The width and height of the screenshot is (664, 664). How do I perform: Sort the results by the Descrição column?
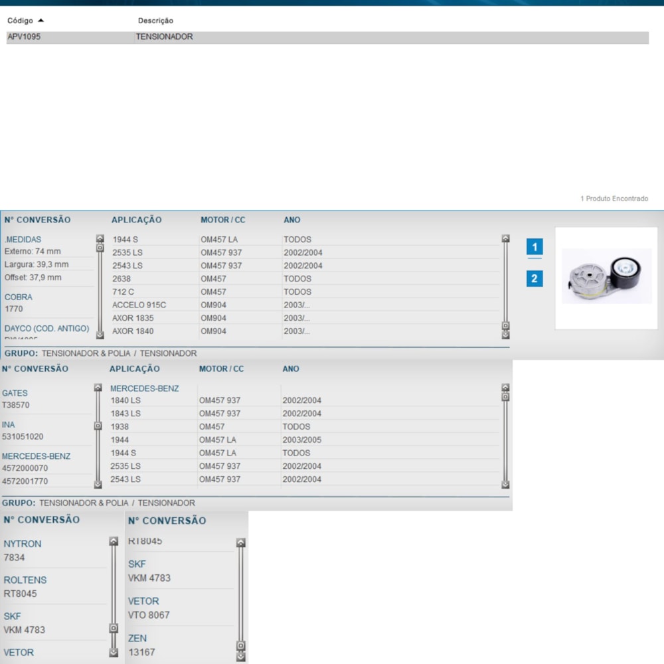tap(155, 21)
